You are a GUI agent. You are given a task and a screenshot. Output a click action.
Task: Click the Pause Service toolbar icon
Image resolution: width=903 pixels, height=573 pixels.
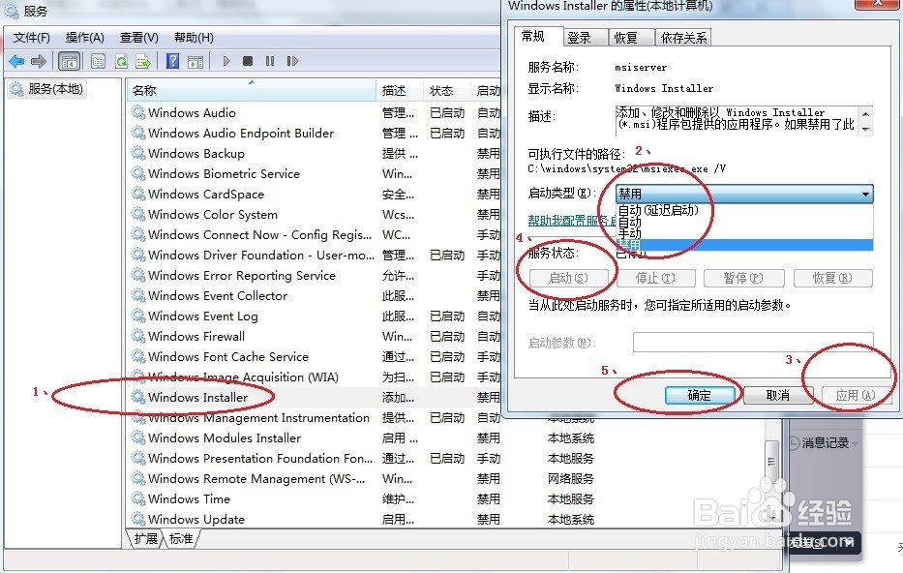pos(269,61)
